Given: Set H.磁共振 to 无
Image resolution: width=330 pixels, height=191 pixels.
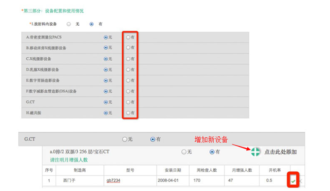Looking at the screenshot, I should pos(106,113).
